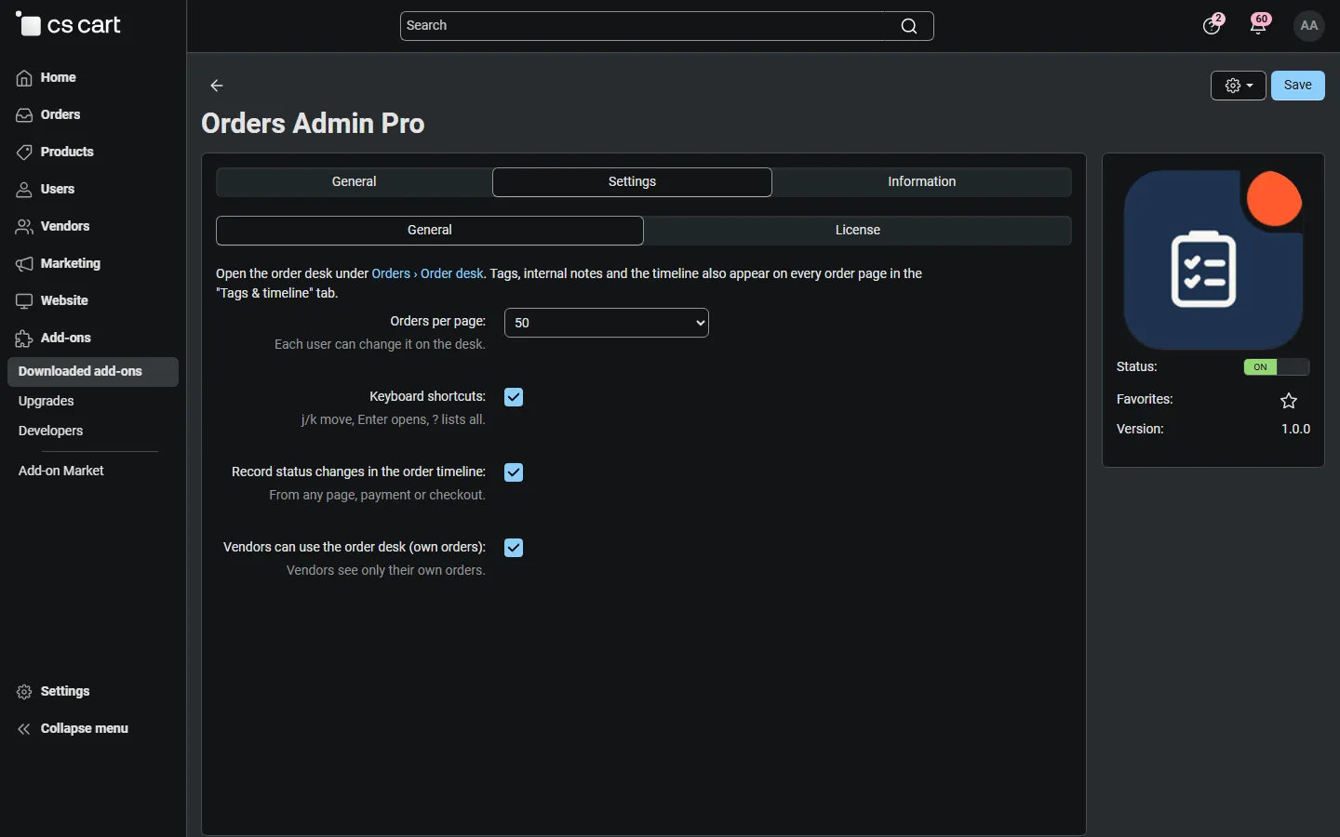Image resolution: width=1340 pixels, height=837 pixels.
Task: Open the Upgrades submenu item
Action: (x=47, y=402)
